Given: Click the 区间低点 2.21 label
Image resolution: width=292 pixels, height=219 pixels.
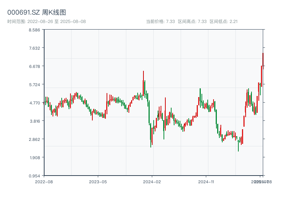Looking at the screenshot, I should coord(223,22).
